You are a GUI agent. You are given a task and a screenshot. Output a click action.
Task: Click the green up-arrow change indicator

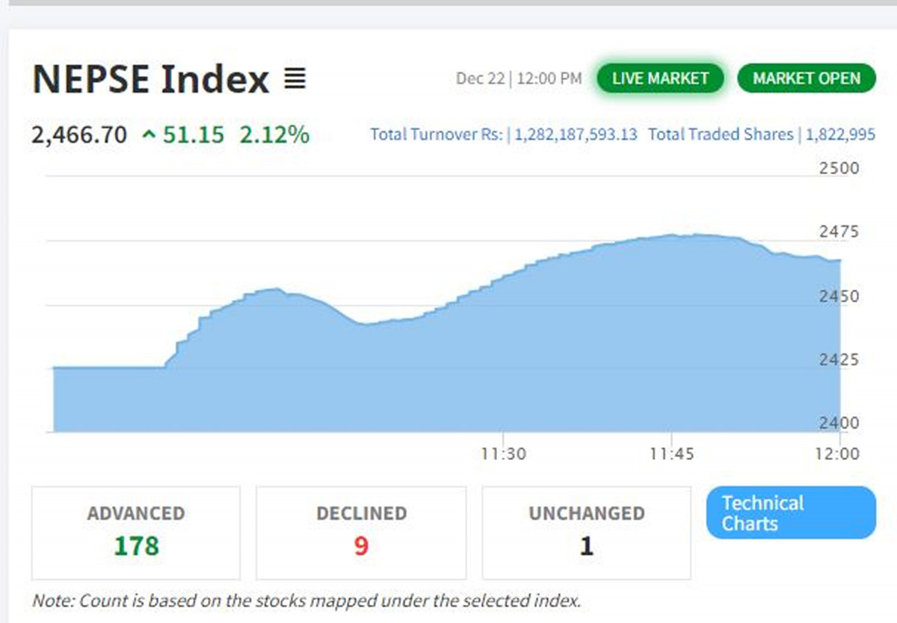pyautogui.click(x=149, y=135)
